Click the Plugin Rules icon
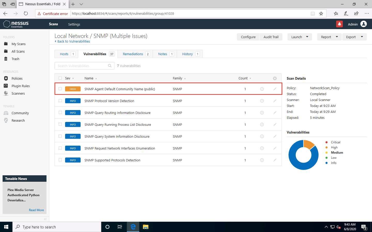 (x=6, y=86)
